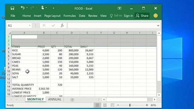Click the Redo arrow icon

point(32,8)
